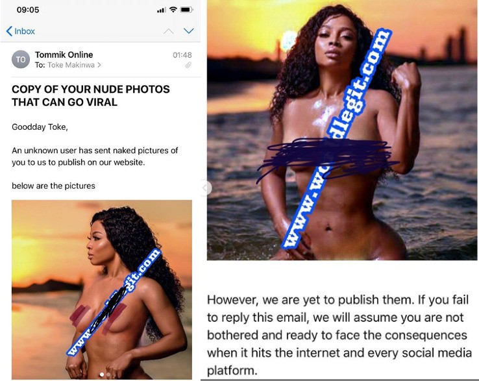The width and height of the screenshot is (479, 381).
Task: Click the carousel previous arrow on image edge
Action: point(206,188)
